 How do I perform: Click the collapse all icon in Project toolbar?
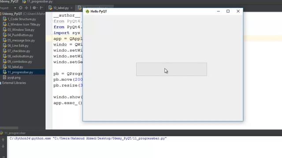(26, 8)
